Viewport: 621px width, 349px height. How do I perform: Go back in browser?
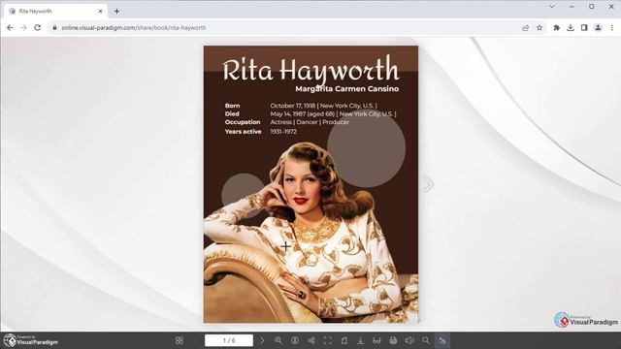(x=10, y=28)
